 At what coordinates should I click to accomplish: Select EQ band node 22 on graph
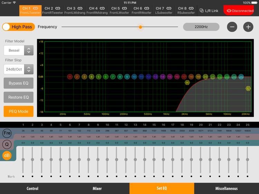[x=220, y=76]
